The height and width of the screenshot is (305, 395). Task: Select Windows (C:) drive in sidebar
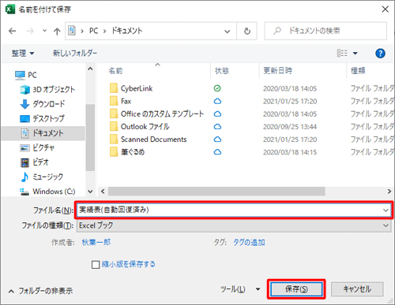(47, 192)
